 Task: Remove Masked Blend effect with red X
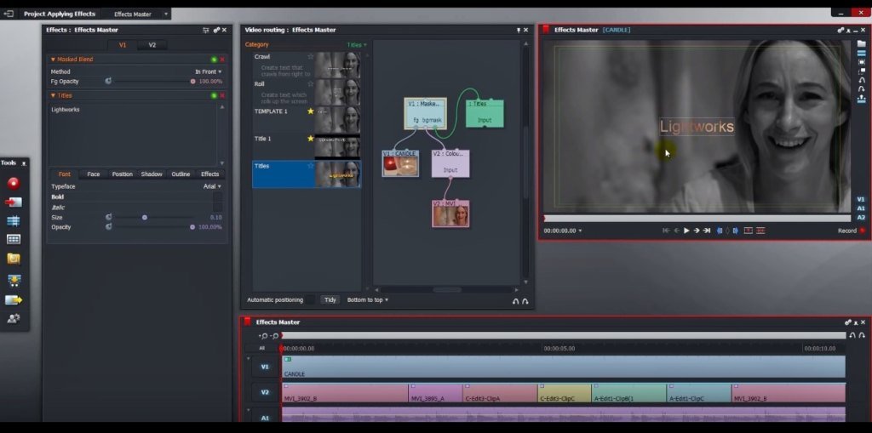point(222,60)
